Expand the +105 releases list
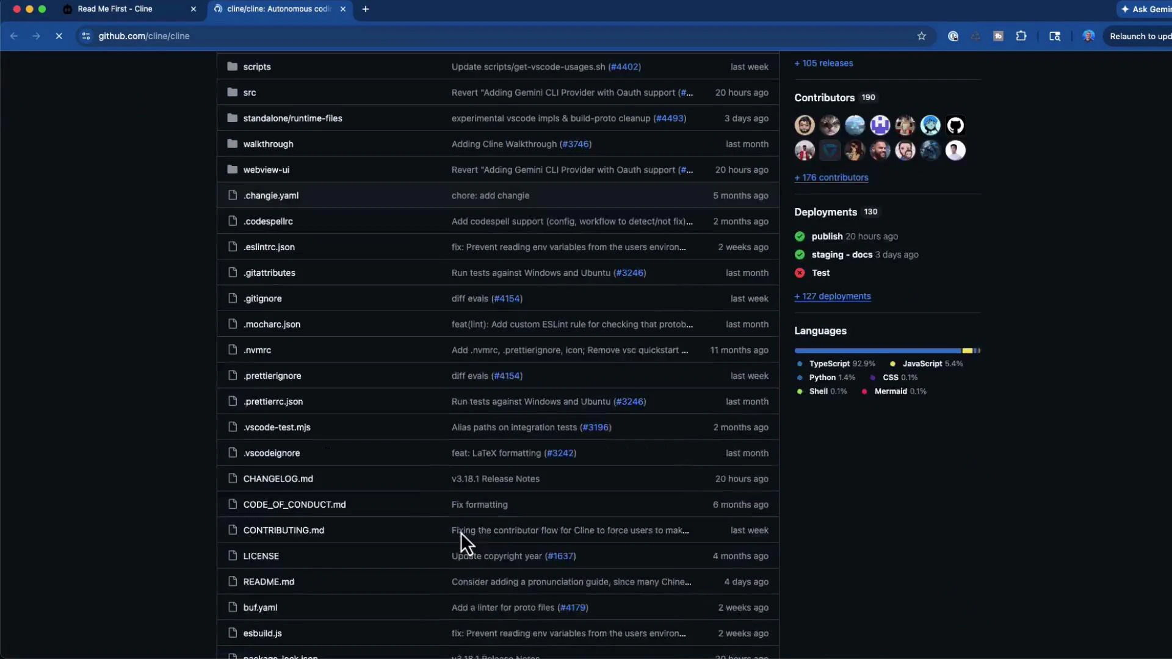Viewport: 1172px width, 659px height. click(x=823, y=63)
